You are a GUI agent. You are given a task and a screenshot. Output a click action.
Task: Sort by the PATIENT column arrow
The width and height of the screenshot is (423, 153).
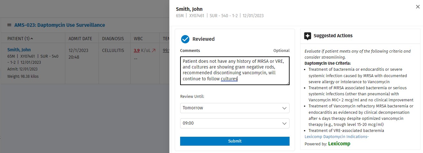[32, 39]
